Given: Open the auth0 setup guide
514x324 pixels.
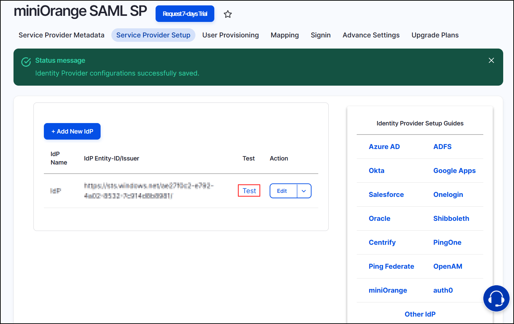Looking at the screenshot, I should 443,290.
